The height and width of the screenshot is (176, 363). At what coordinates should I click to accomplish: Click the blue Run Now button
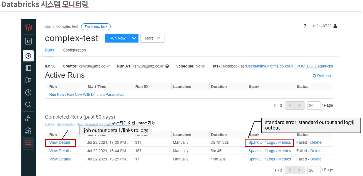tap(117, 38)
